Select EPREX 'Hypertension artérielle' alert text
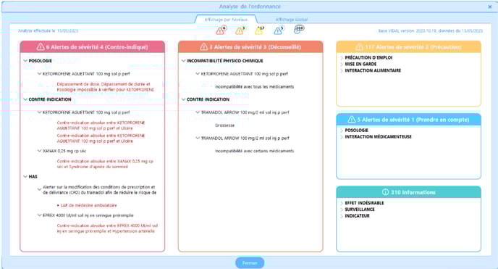This screenshot has height=269, width=498. click(x=107, y=228)
